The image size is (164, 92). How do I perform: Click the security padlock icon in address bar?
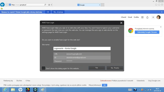click(x=49, y=5)
